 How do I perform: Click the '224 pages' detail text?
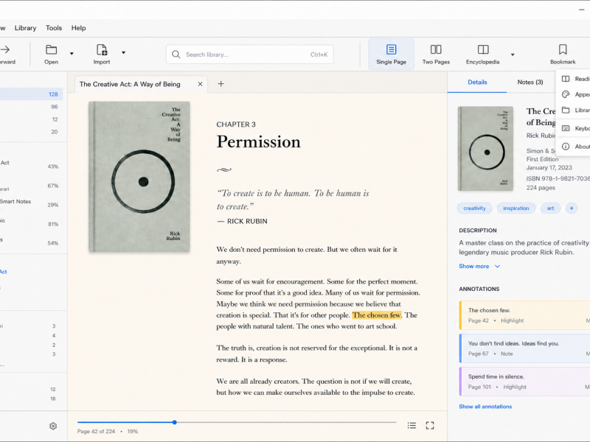pyautogui.click(x=541, y=188)
